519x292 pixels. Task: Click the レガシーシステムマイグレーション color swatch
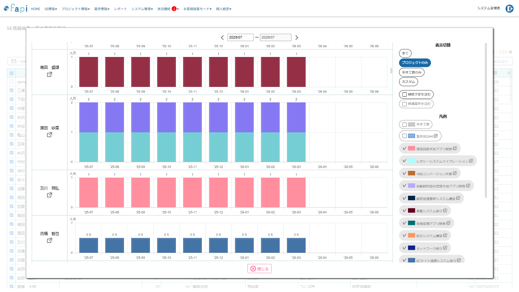pyautogui.click(x=412, y=161)
